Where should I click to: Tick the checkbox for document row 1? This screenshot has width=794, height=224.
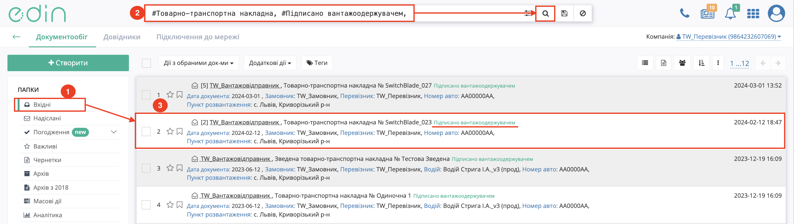146,95
